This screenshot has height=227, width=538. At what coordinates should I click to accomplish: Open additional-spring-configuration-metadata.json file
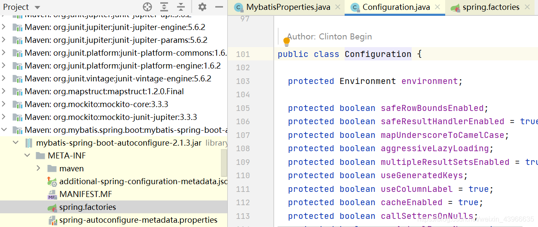click(143, 181)
